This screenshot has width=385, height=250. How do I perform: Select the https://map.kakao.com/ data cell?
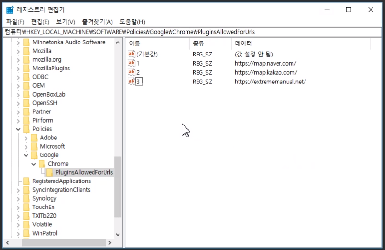266,72
